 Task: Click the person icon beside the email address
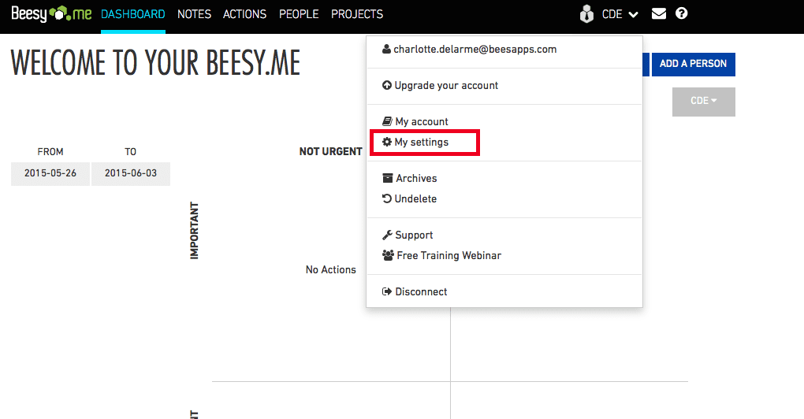pyautogui.click(x=386, y=49)
